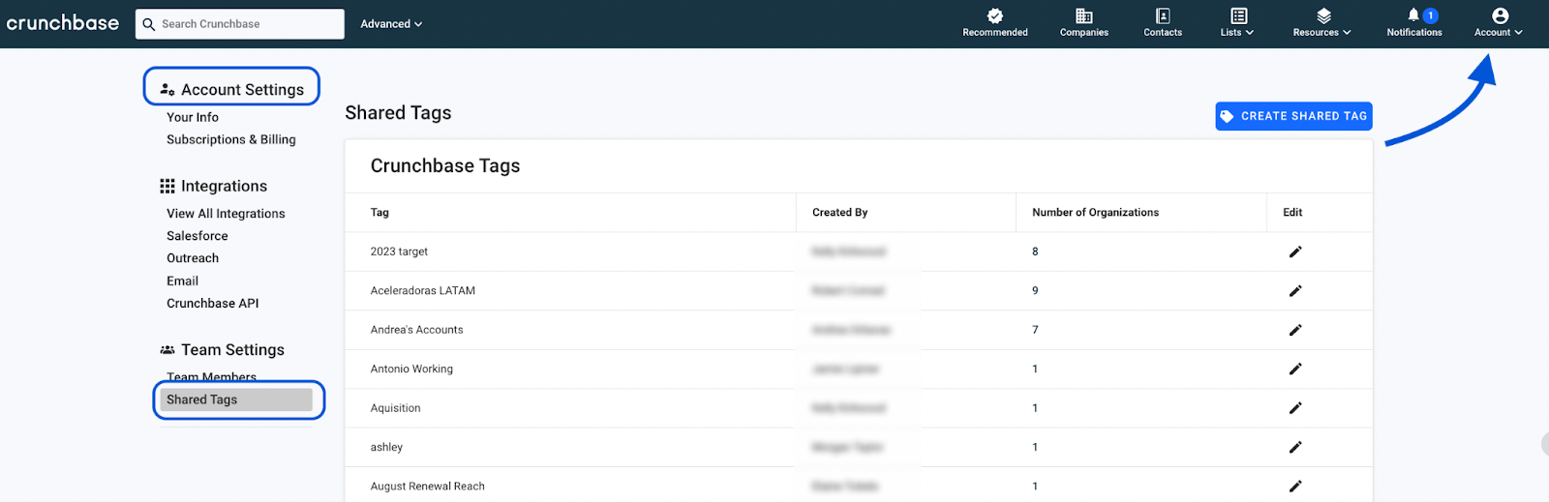Click the Andrea's Accounts tag name
This screenshot has height=502, width=1549.
416,330
